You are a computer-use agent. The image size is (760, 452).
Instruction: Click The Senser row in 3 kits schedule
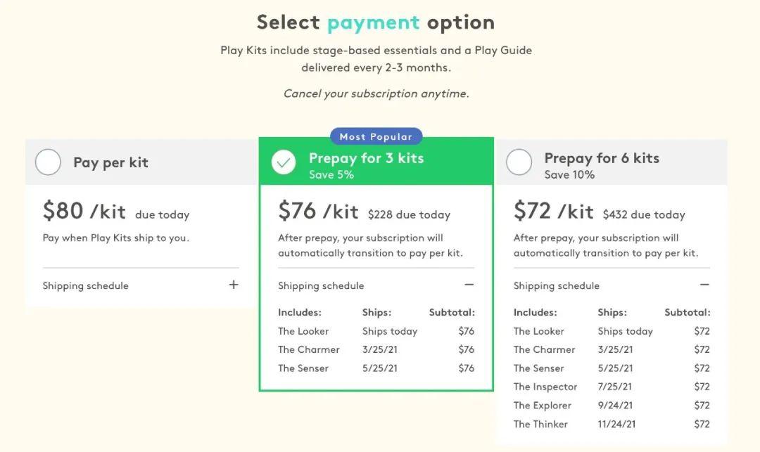[376, 368]
